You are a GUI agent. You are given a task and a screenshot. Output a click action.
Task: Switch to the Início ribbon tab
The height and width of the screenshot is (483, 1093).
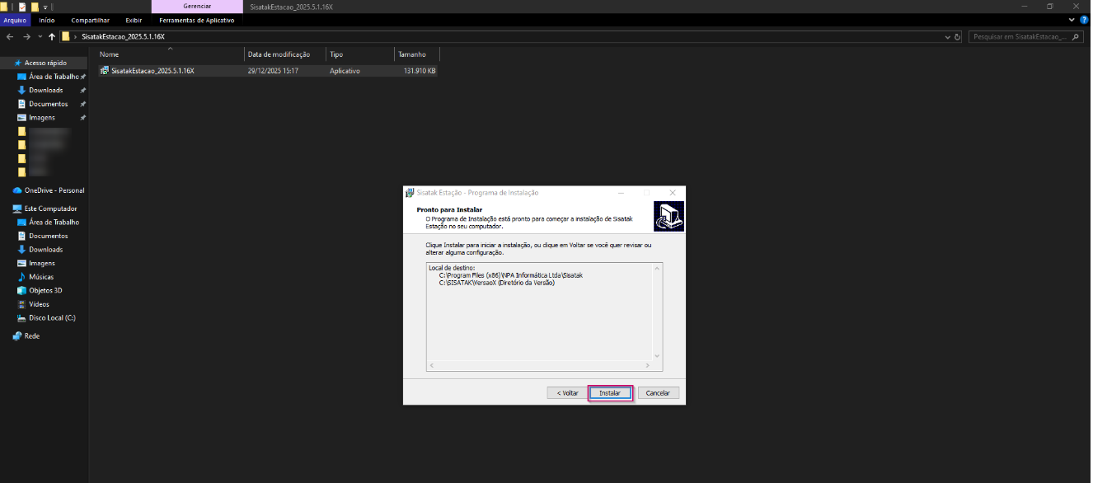[47, 20]
